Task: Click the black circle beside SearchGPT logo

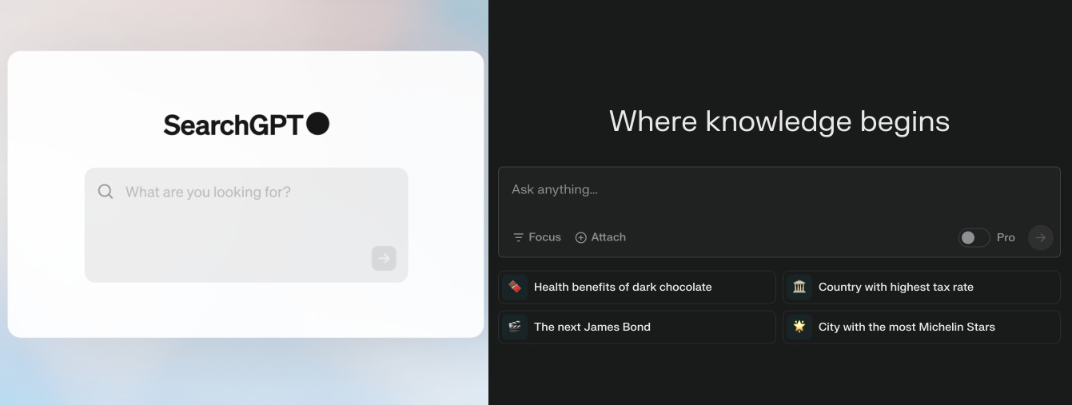Action: point(318,124)
